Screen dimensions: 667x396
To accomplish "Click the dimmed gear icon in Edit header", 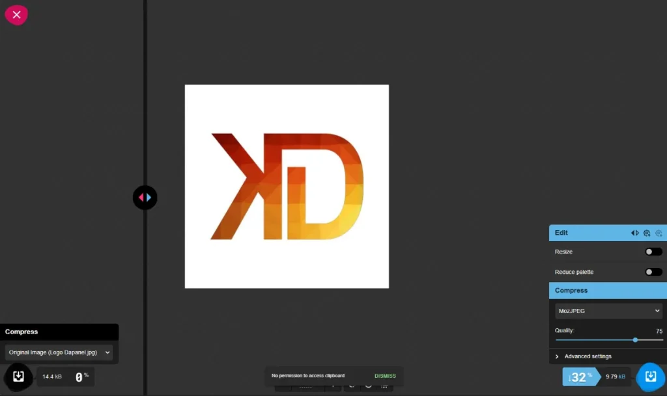I will coord(659,233).
